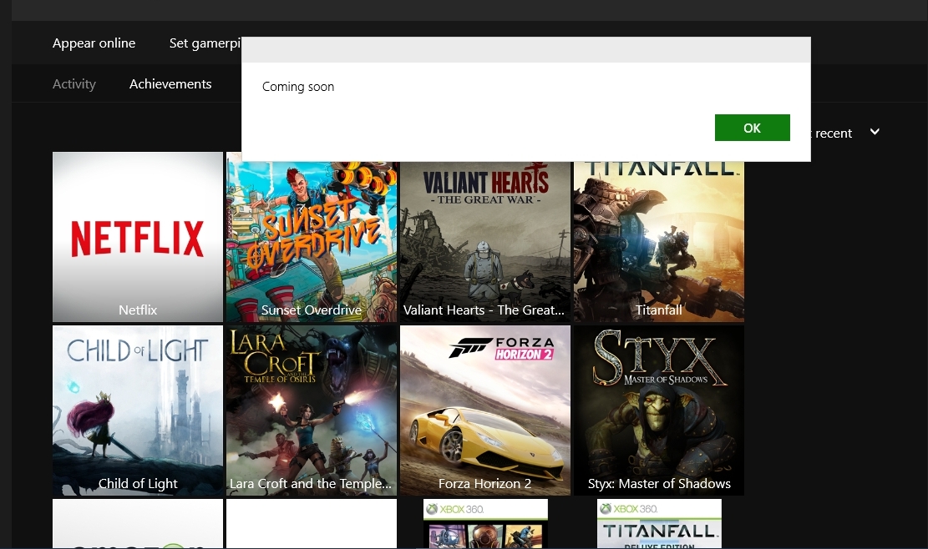The height and width of the screenshot is (549, 928).
Task: Open the Netflix tile
Action: pyautogui.click(x=138, y=237)
